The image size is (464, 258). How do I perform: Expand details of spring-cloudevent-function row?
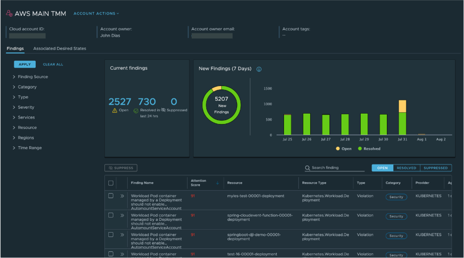click(122, 215)
